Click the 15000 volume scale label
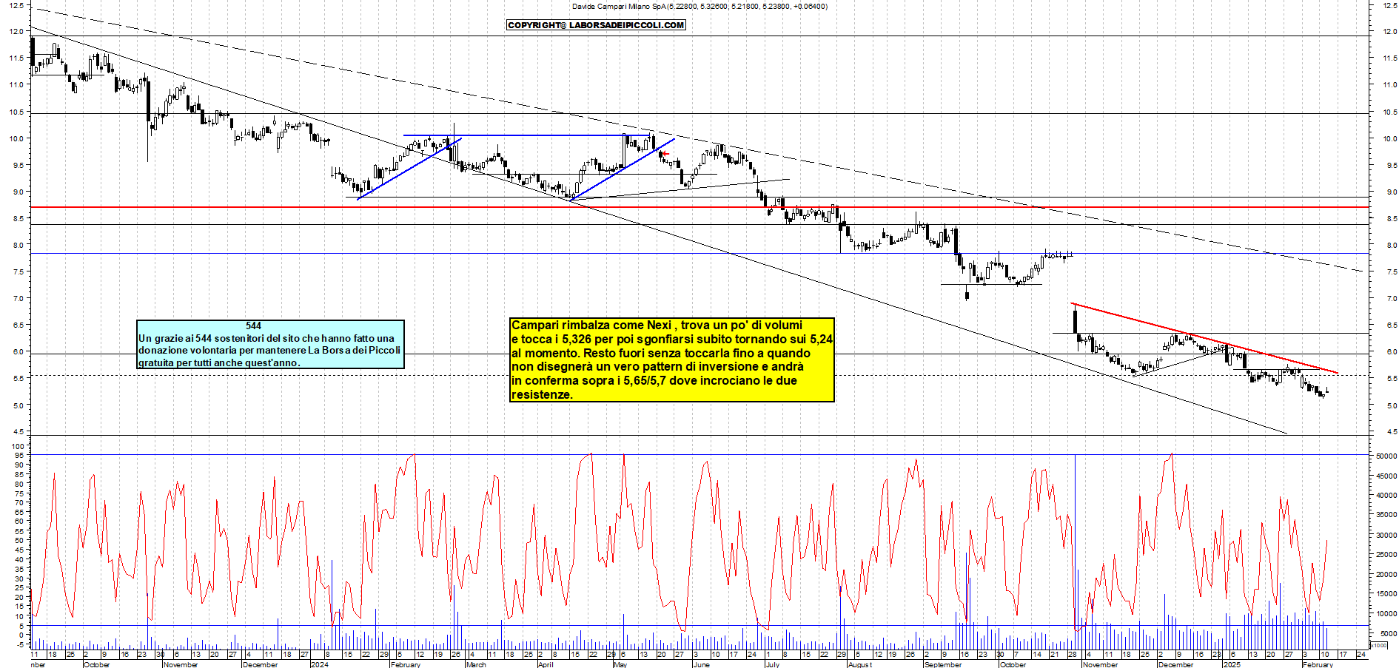1399x668 pixels. (1386, 594)
